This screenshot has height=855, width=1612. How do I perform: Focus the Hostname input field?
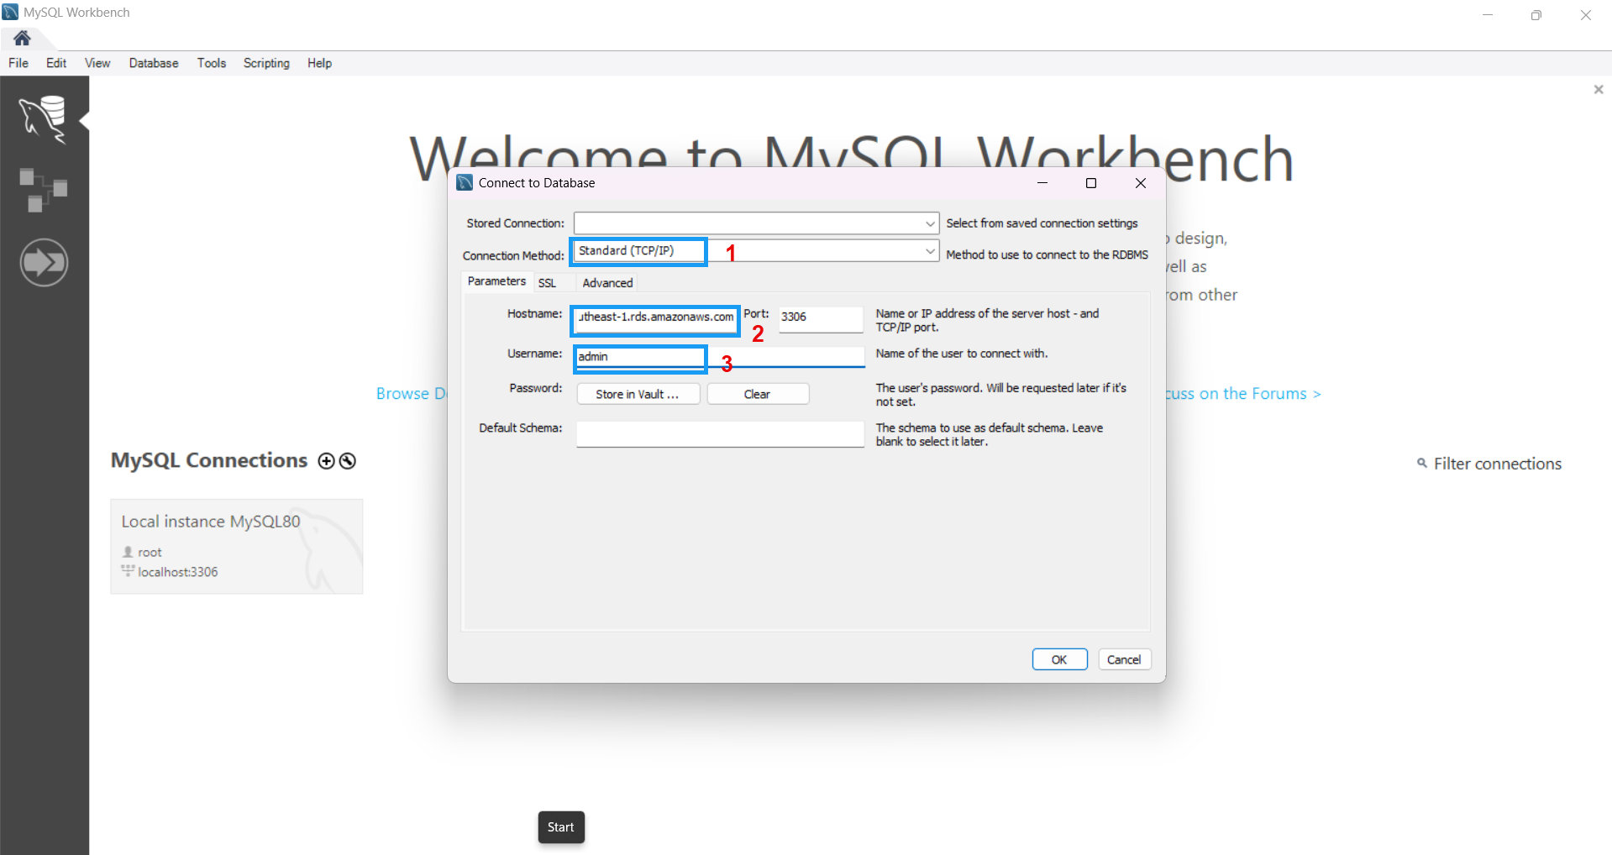click(656, 319)
